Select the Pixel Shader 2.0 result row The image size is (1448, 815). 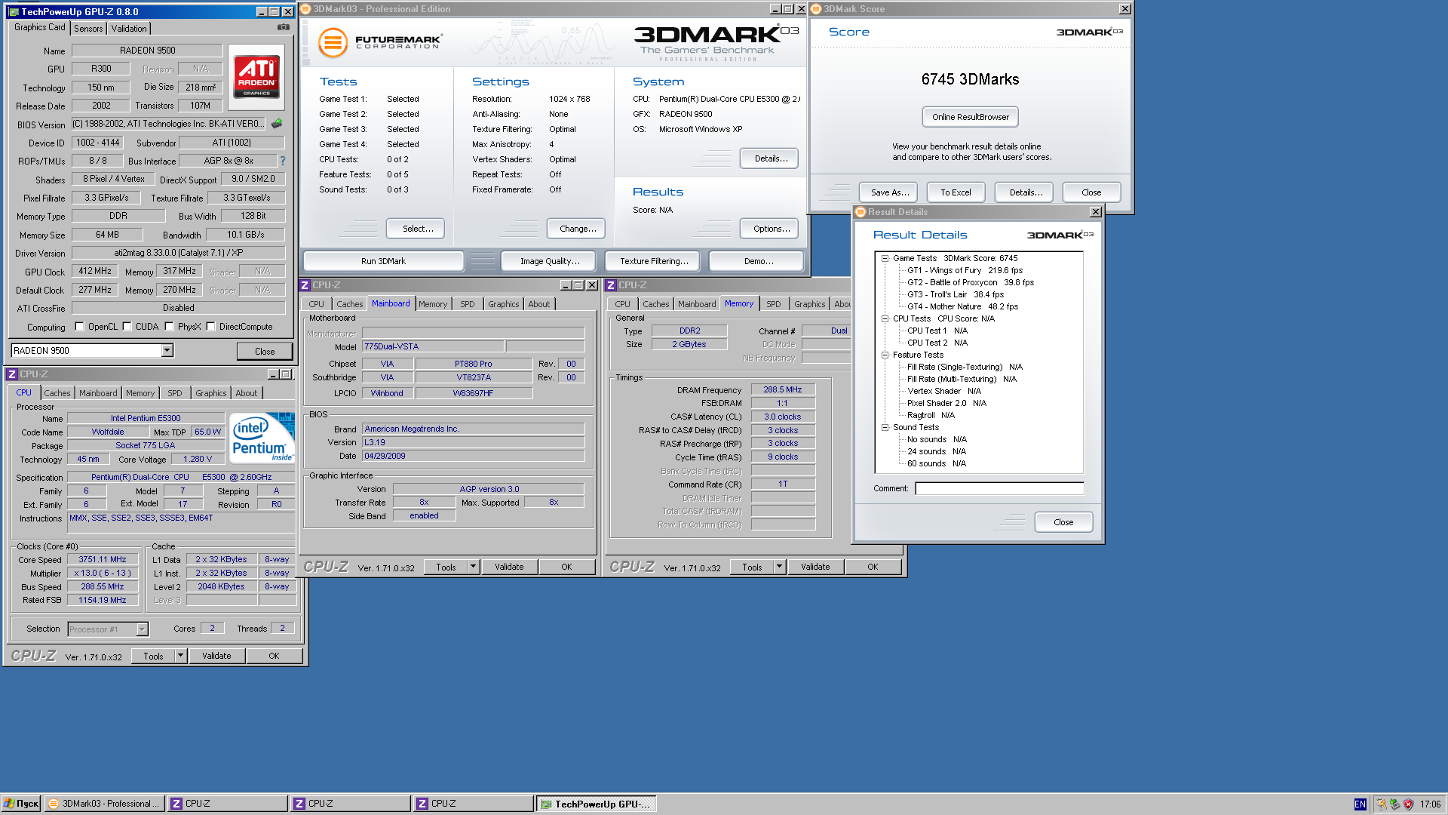click(946, 403)
